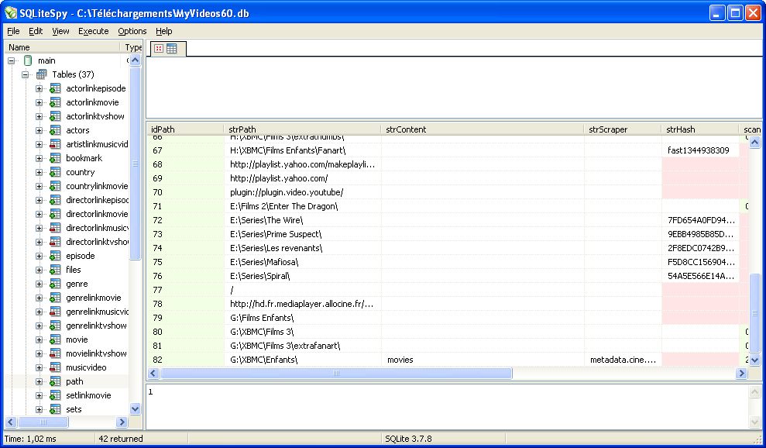Click the musicvideo table icon
The height and width of the screenshot is (448, 766).
pos(55,367)
